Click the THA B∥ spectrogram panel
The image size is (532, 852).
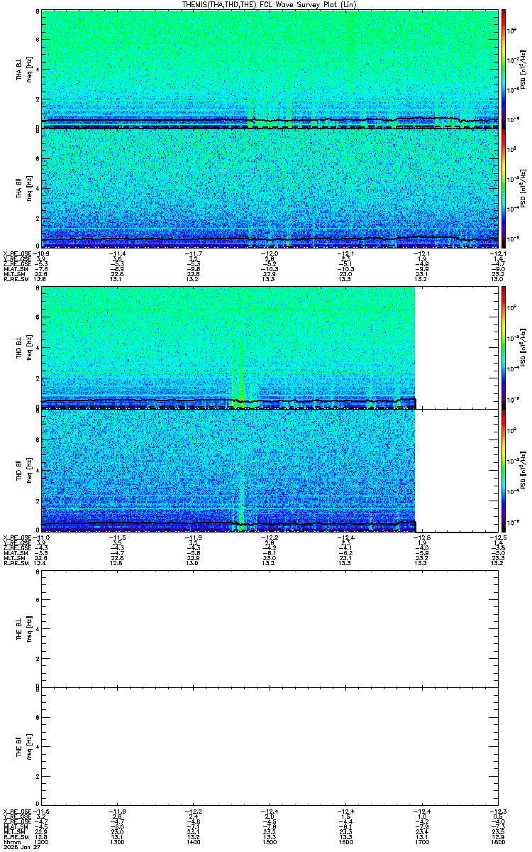click(x=270, y=187)
